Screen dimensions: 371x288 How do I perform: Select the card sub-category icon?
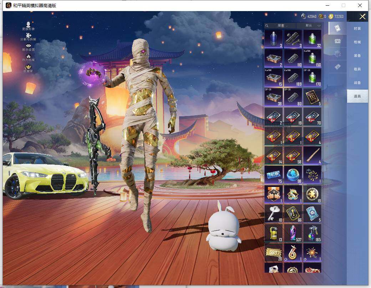(337, 28)
